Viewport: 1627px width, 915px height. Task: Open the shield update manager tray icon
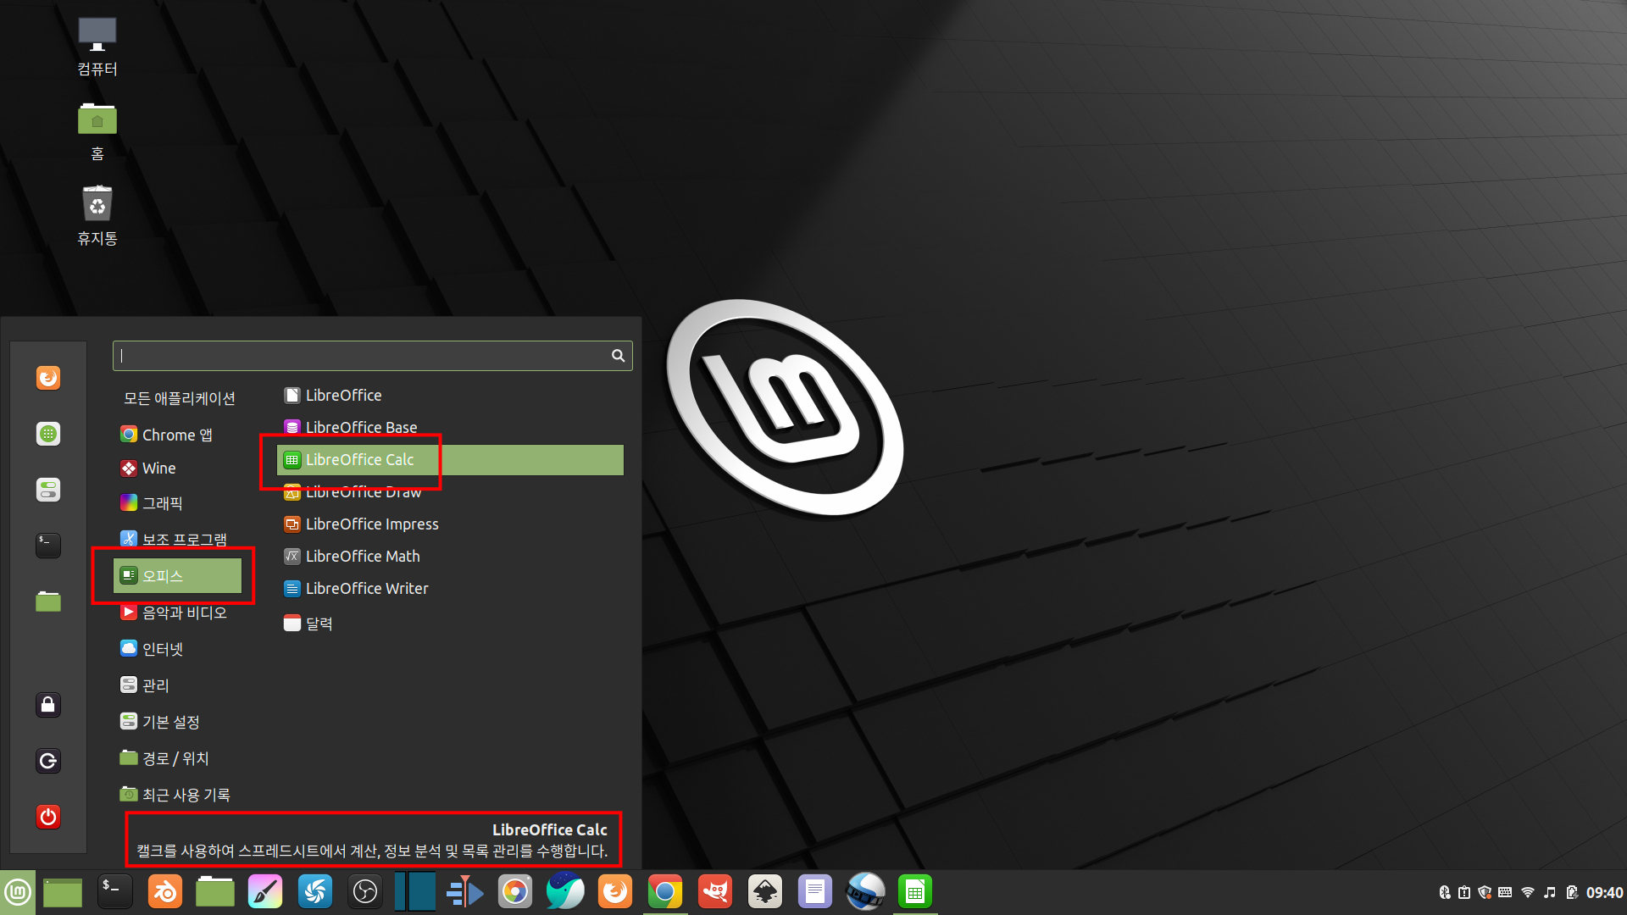pyautogui.click(x=1485, y=892)
